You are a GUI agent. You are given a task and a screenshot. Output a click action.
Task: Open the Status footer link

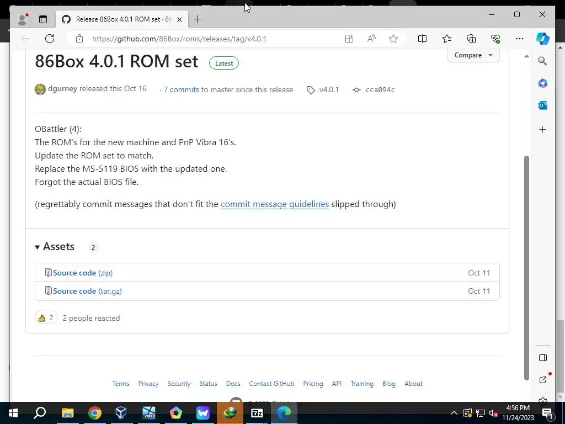[x=208, y=384]
